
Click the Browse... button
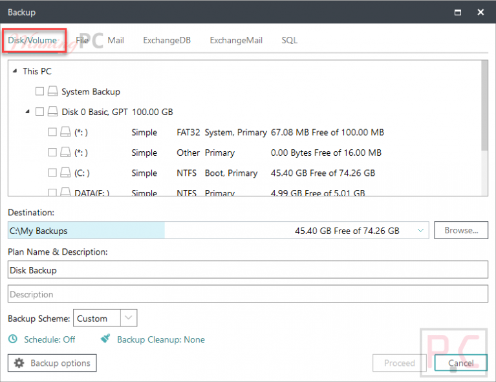pos(461,230)
